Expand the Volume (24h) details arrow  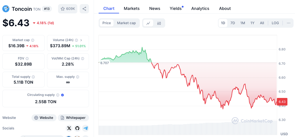81,40
